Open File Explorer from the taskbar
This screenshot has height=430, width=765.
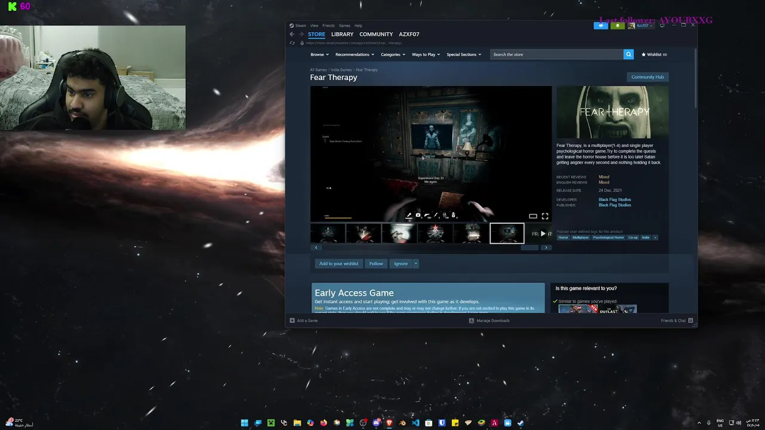click(x=297, y=423)
